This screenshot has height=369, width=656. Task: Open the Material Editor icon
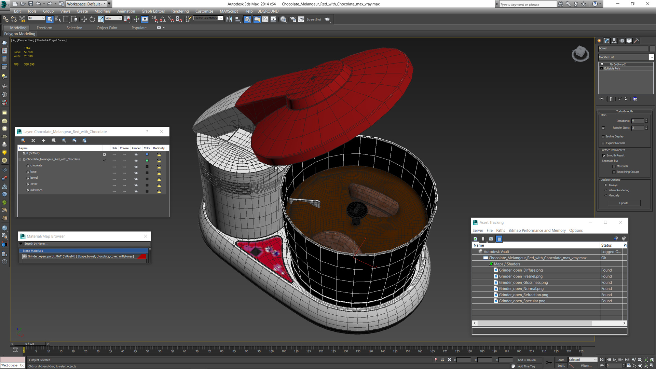click(283, 19)
